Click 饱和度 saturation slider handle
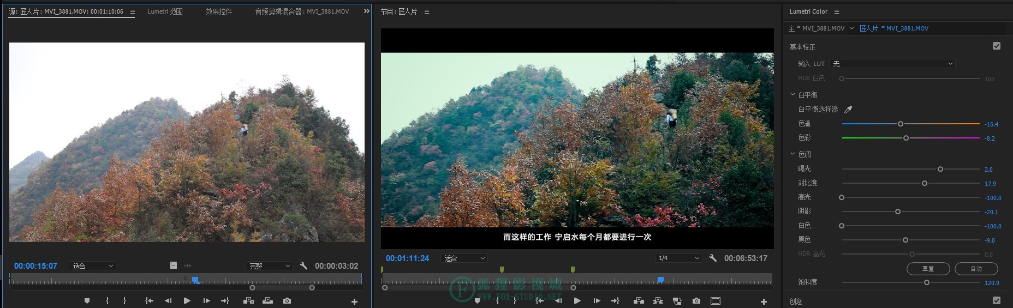Image resolution: width=1013 pixels, height=308 pixels. pyautogui.click(x=927, y=282)
